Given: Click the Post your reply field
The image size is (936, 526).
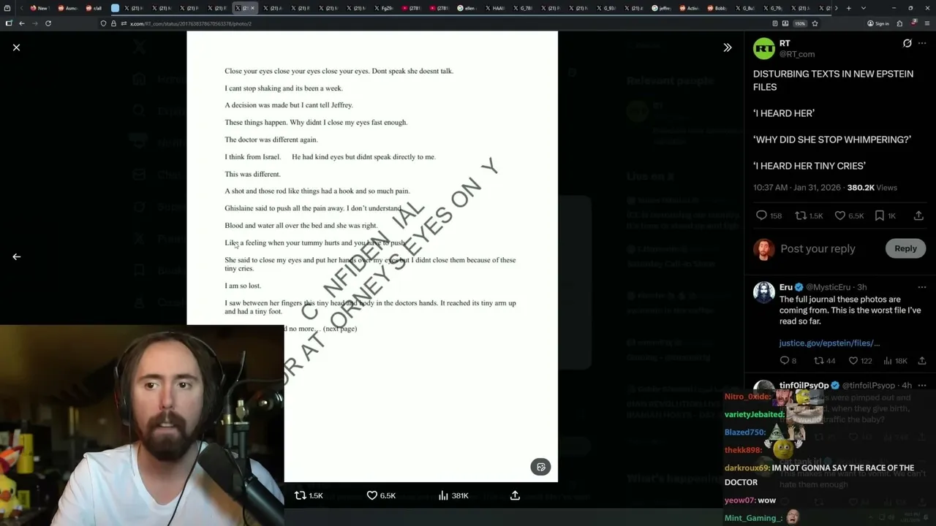Looking at the screenshot, I should pyautogui.click(x=818, y=248).
